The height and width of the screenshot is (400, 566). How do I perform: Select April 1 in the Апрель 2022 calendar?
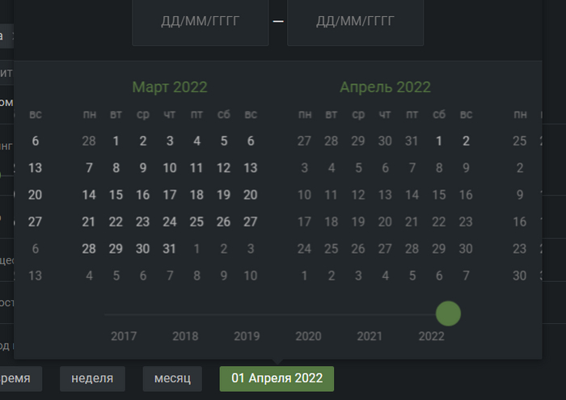(439, 141)
